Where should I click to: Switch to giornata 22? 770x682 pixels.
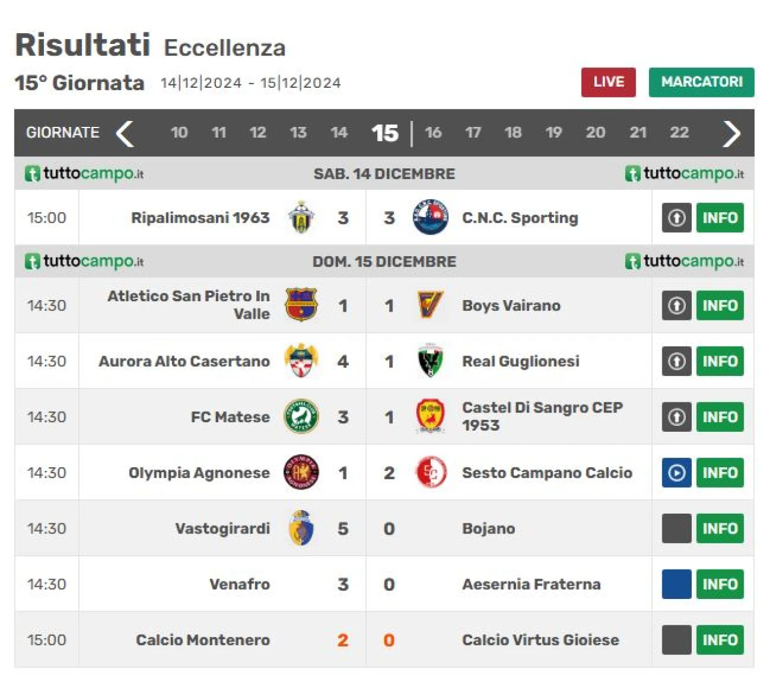(x=679, y=133)
